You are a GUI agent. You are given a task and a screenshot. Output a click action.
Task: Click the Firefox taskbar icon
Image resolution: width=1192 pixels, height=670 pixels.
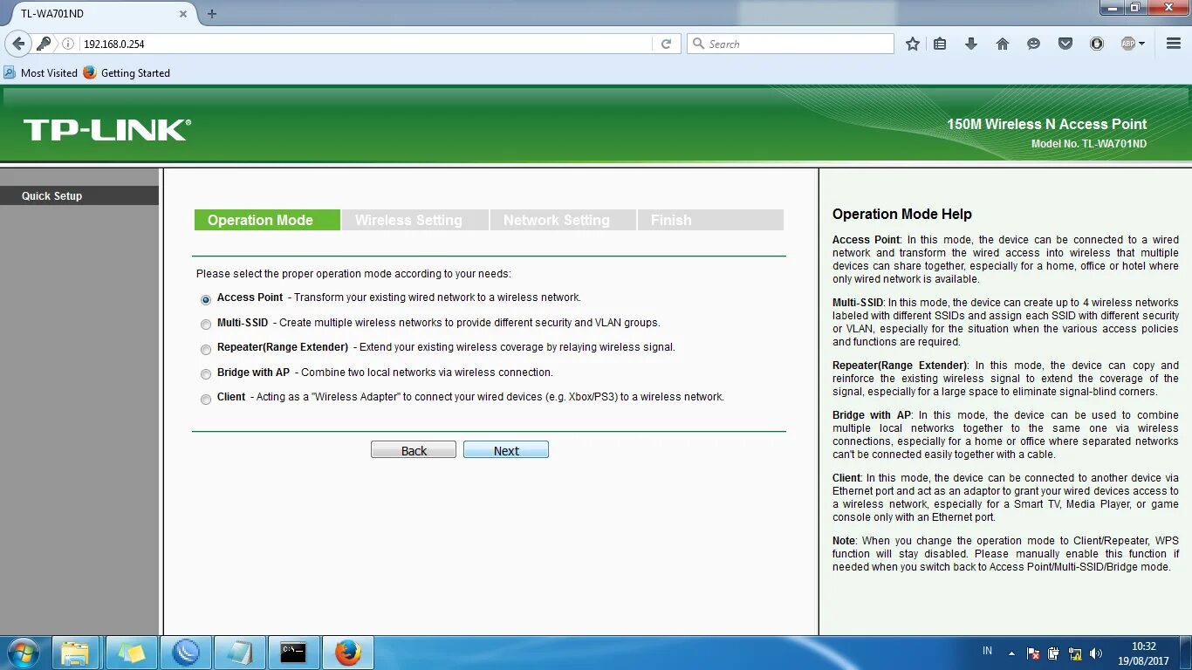[x=347, y=653]
